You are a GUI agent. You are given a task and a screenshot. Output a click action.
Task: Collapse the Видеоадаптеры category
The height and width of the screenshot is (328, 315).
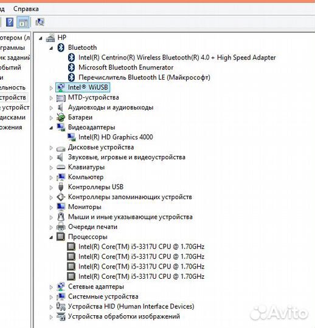point(51,128)
